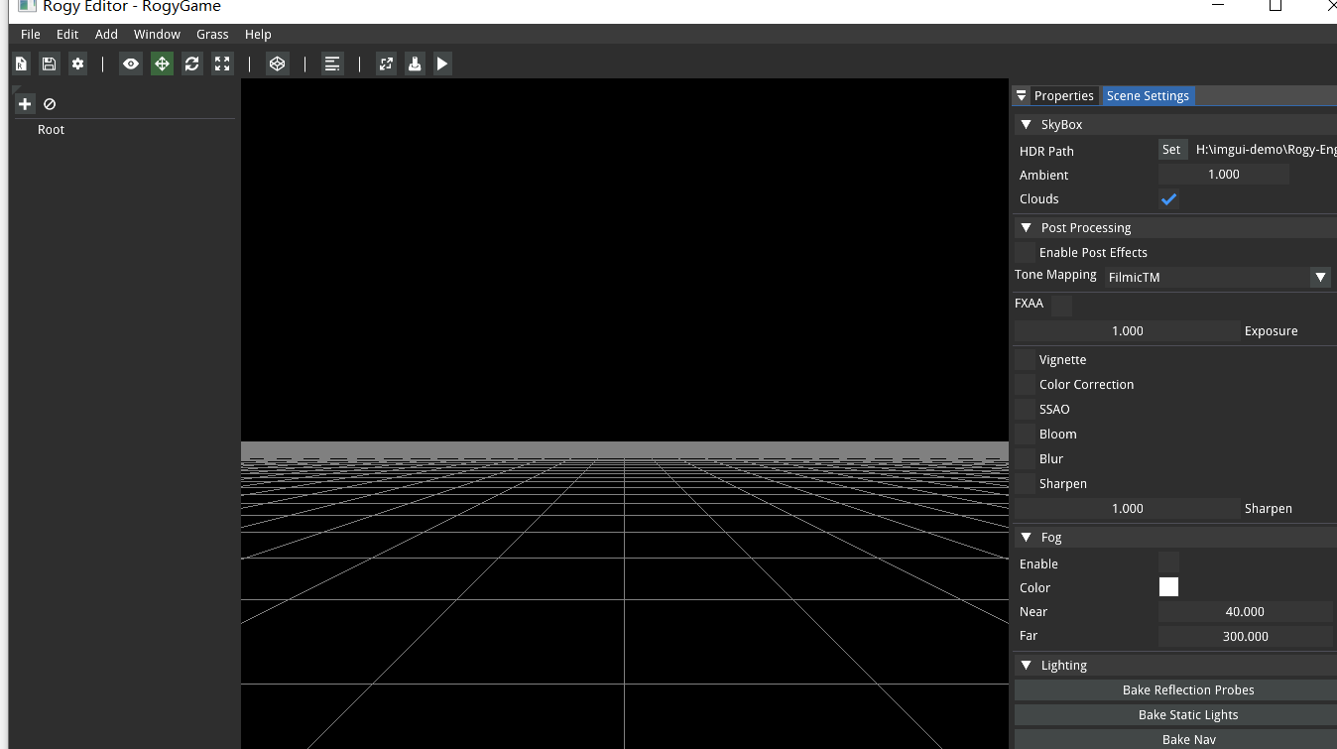1337x749 pixels.
Task: Collapse the SkyBox section
Action: pyautogui.click(x=1026, y=125)
